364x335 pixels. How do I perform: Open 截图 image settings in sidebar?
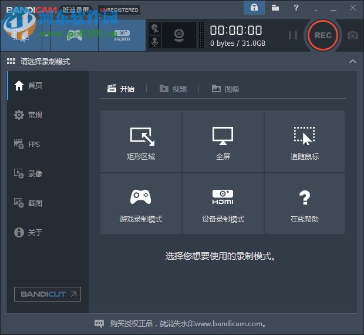tap(48, 203)
